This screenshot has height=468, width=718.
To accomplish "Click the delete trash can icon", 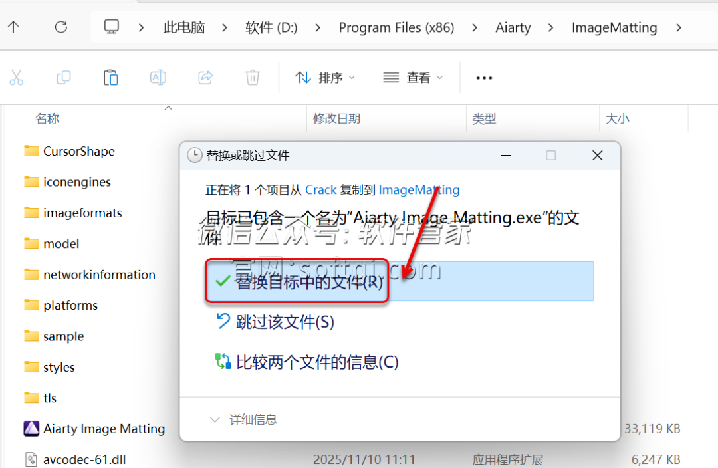I will [x=253, y=78].
